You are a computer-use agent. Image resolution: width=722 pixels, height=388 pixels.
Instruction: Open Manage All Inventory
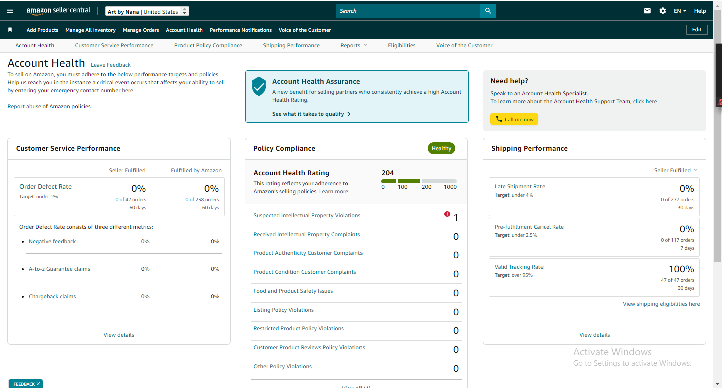pyautogui.click(x=90, y=30)
